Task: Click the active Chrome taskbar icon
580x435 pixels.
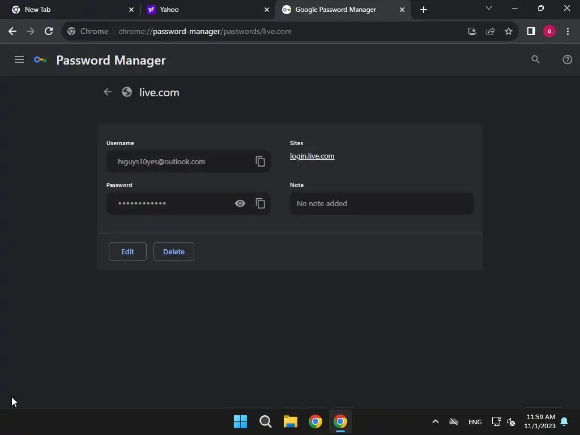Action: tap(340, 421)
